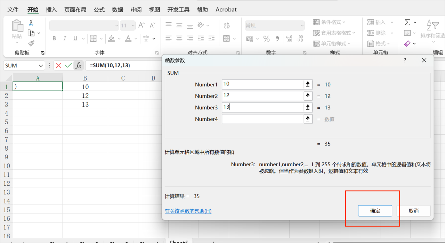Screen dimensions: 445x243
Task: Select the Format Painter brush icon
Action: pos(31,43)
